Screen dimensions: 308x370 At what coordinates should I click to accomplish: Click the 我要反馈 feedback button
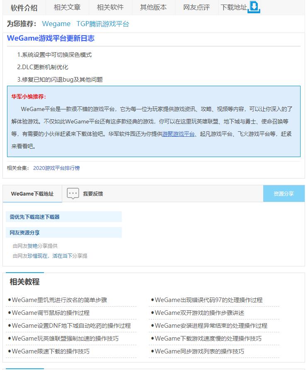93,194
